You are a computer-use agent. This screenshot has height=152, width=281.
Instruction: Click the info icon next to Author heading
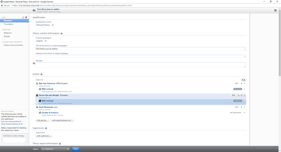[41, 74]
